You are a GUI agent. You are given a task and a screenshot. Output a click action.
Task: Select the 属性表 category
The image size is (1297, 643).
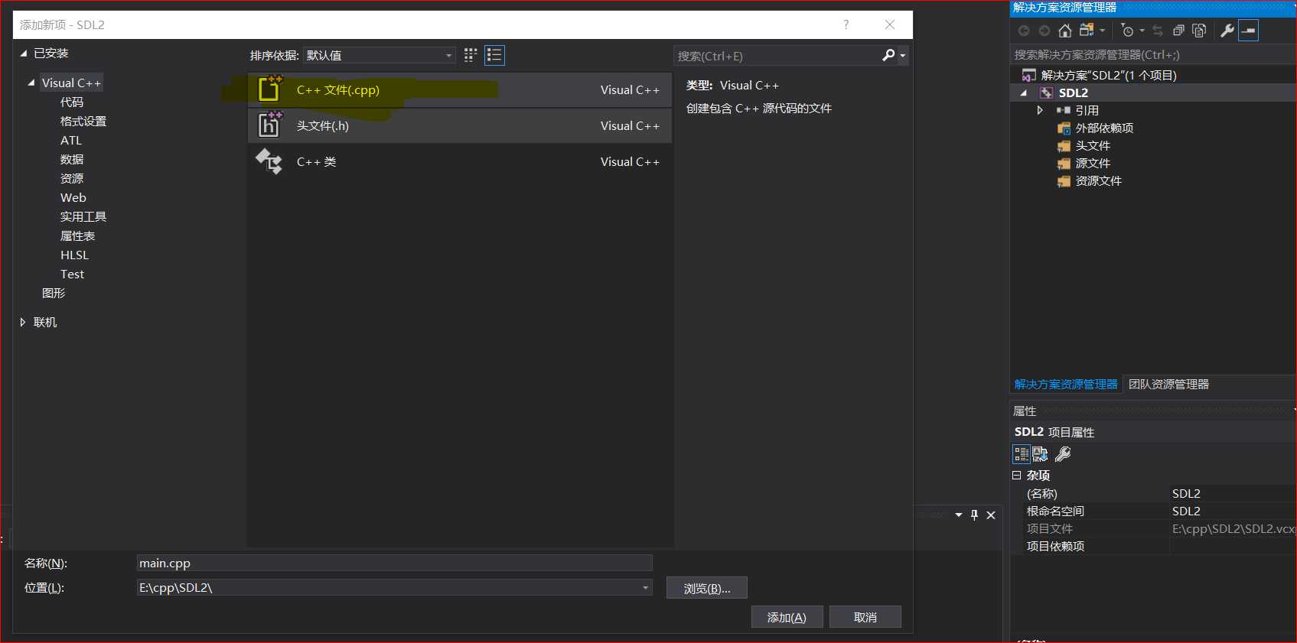[77, 236]
